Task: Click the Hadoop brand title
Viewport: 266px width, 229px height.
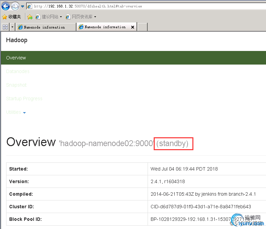Action: click(x=17, y=40)
